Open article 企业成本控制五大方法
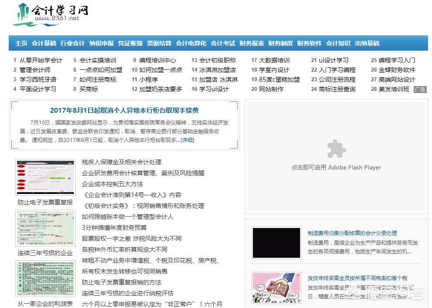The width and height of the screenshot is (432, 308). pos(112,184)
